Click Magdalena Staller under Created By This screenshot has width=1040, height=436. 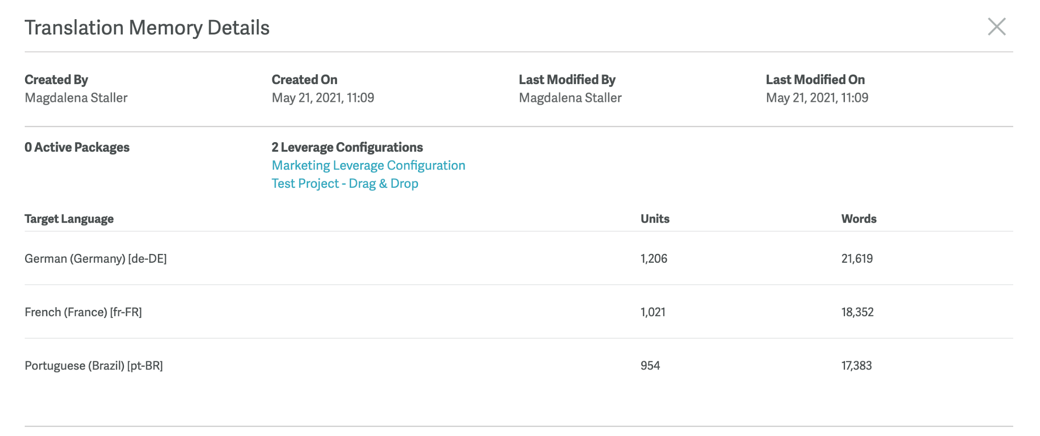(x=76, y=98)
